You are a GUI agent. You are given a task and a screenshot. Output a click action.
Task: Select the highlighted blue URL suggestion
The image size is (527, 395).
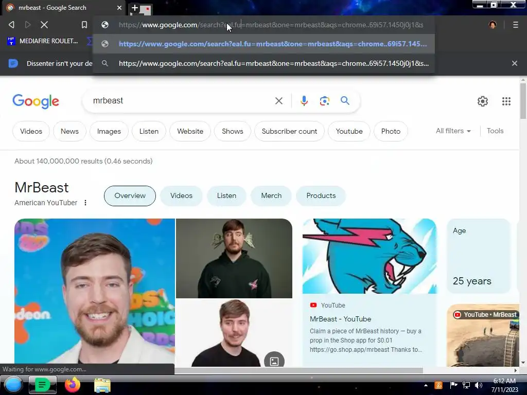pyautogui.click(x=264, y=44)
